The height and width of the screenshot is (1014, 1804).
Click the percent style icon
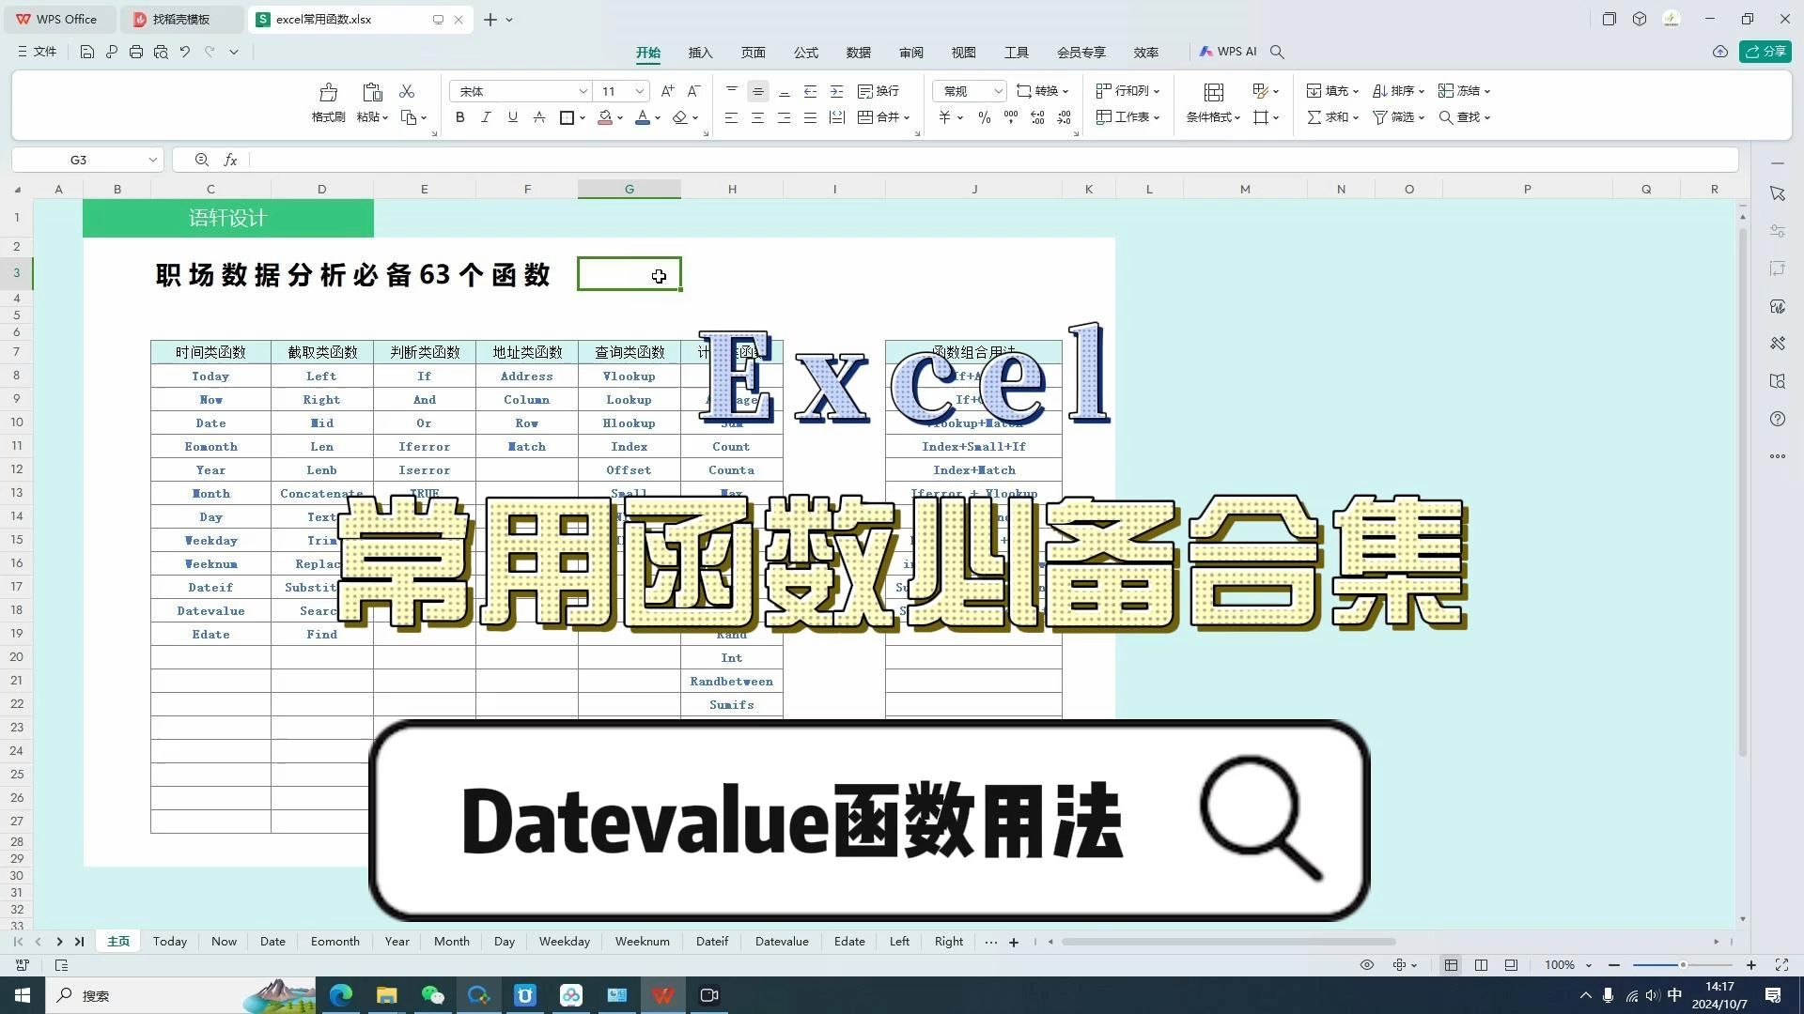tap(984, 116)
